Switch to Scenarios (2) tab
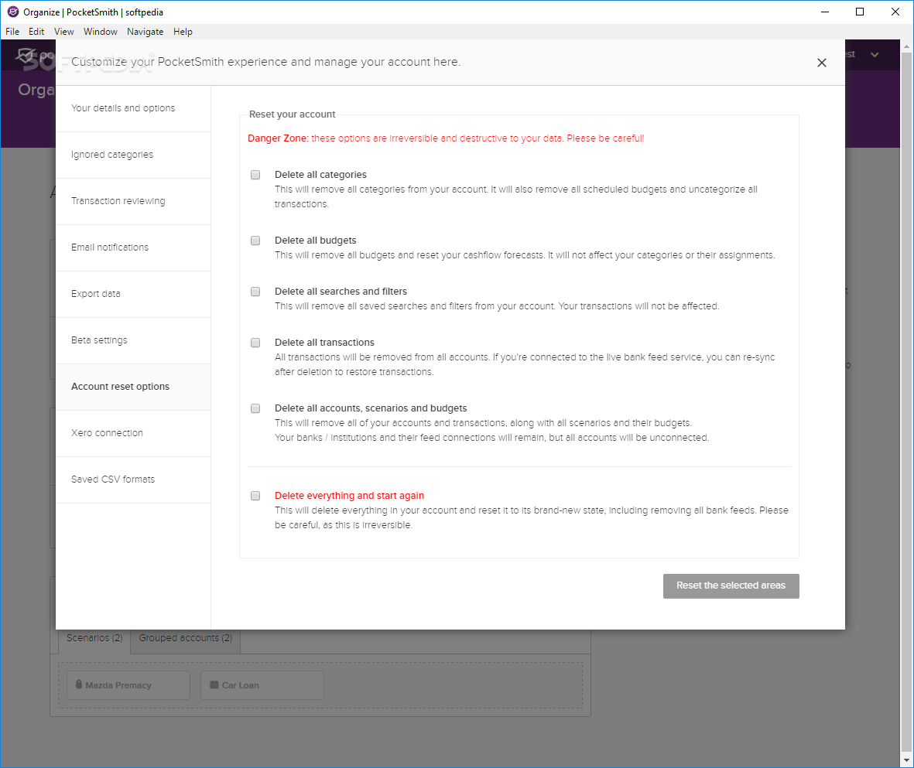 click(x=94, y=638)
